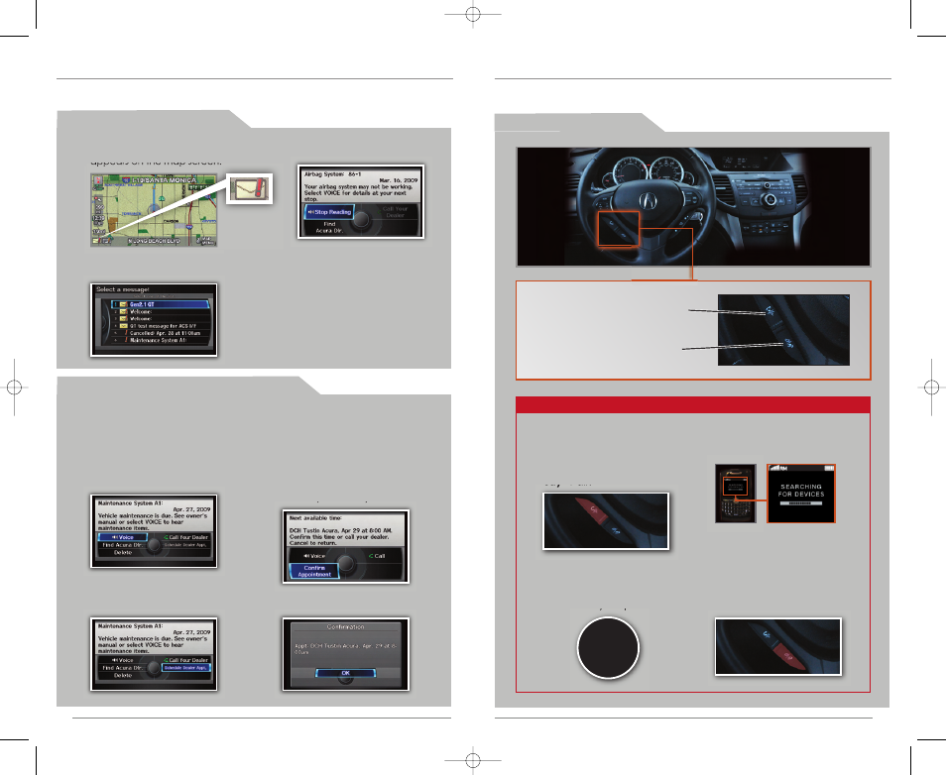
Task: Click the black circular placeholder graphic
Action: [x=608, y=648]
